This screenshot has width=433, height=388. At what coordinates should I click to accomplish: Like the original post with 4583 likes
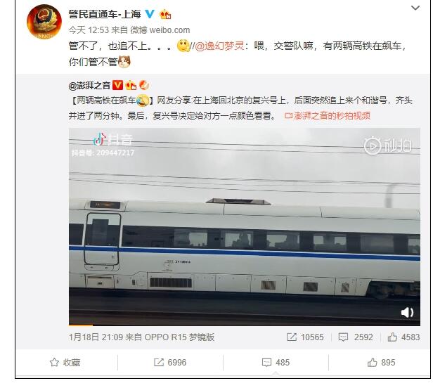tap(403, 337)
